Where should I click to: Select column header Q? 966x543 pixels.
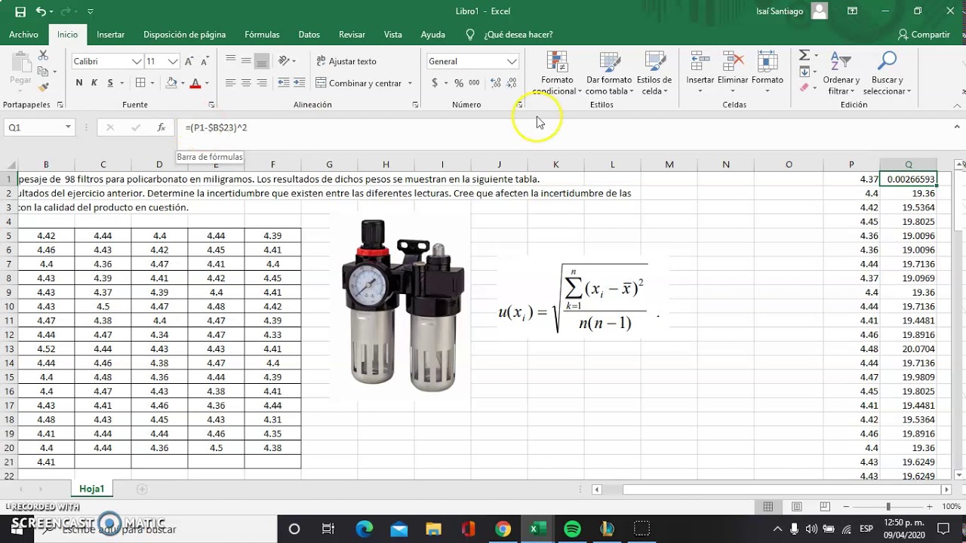coord(908,164)
